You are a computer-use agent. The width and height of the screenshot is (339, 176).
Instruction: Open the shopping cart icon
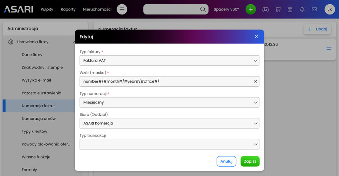click(x=278, y=9)
